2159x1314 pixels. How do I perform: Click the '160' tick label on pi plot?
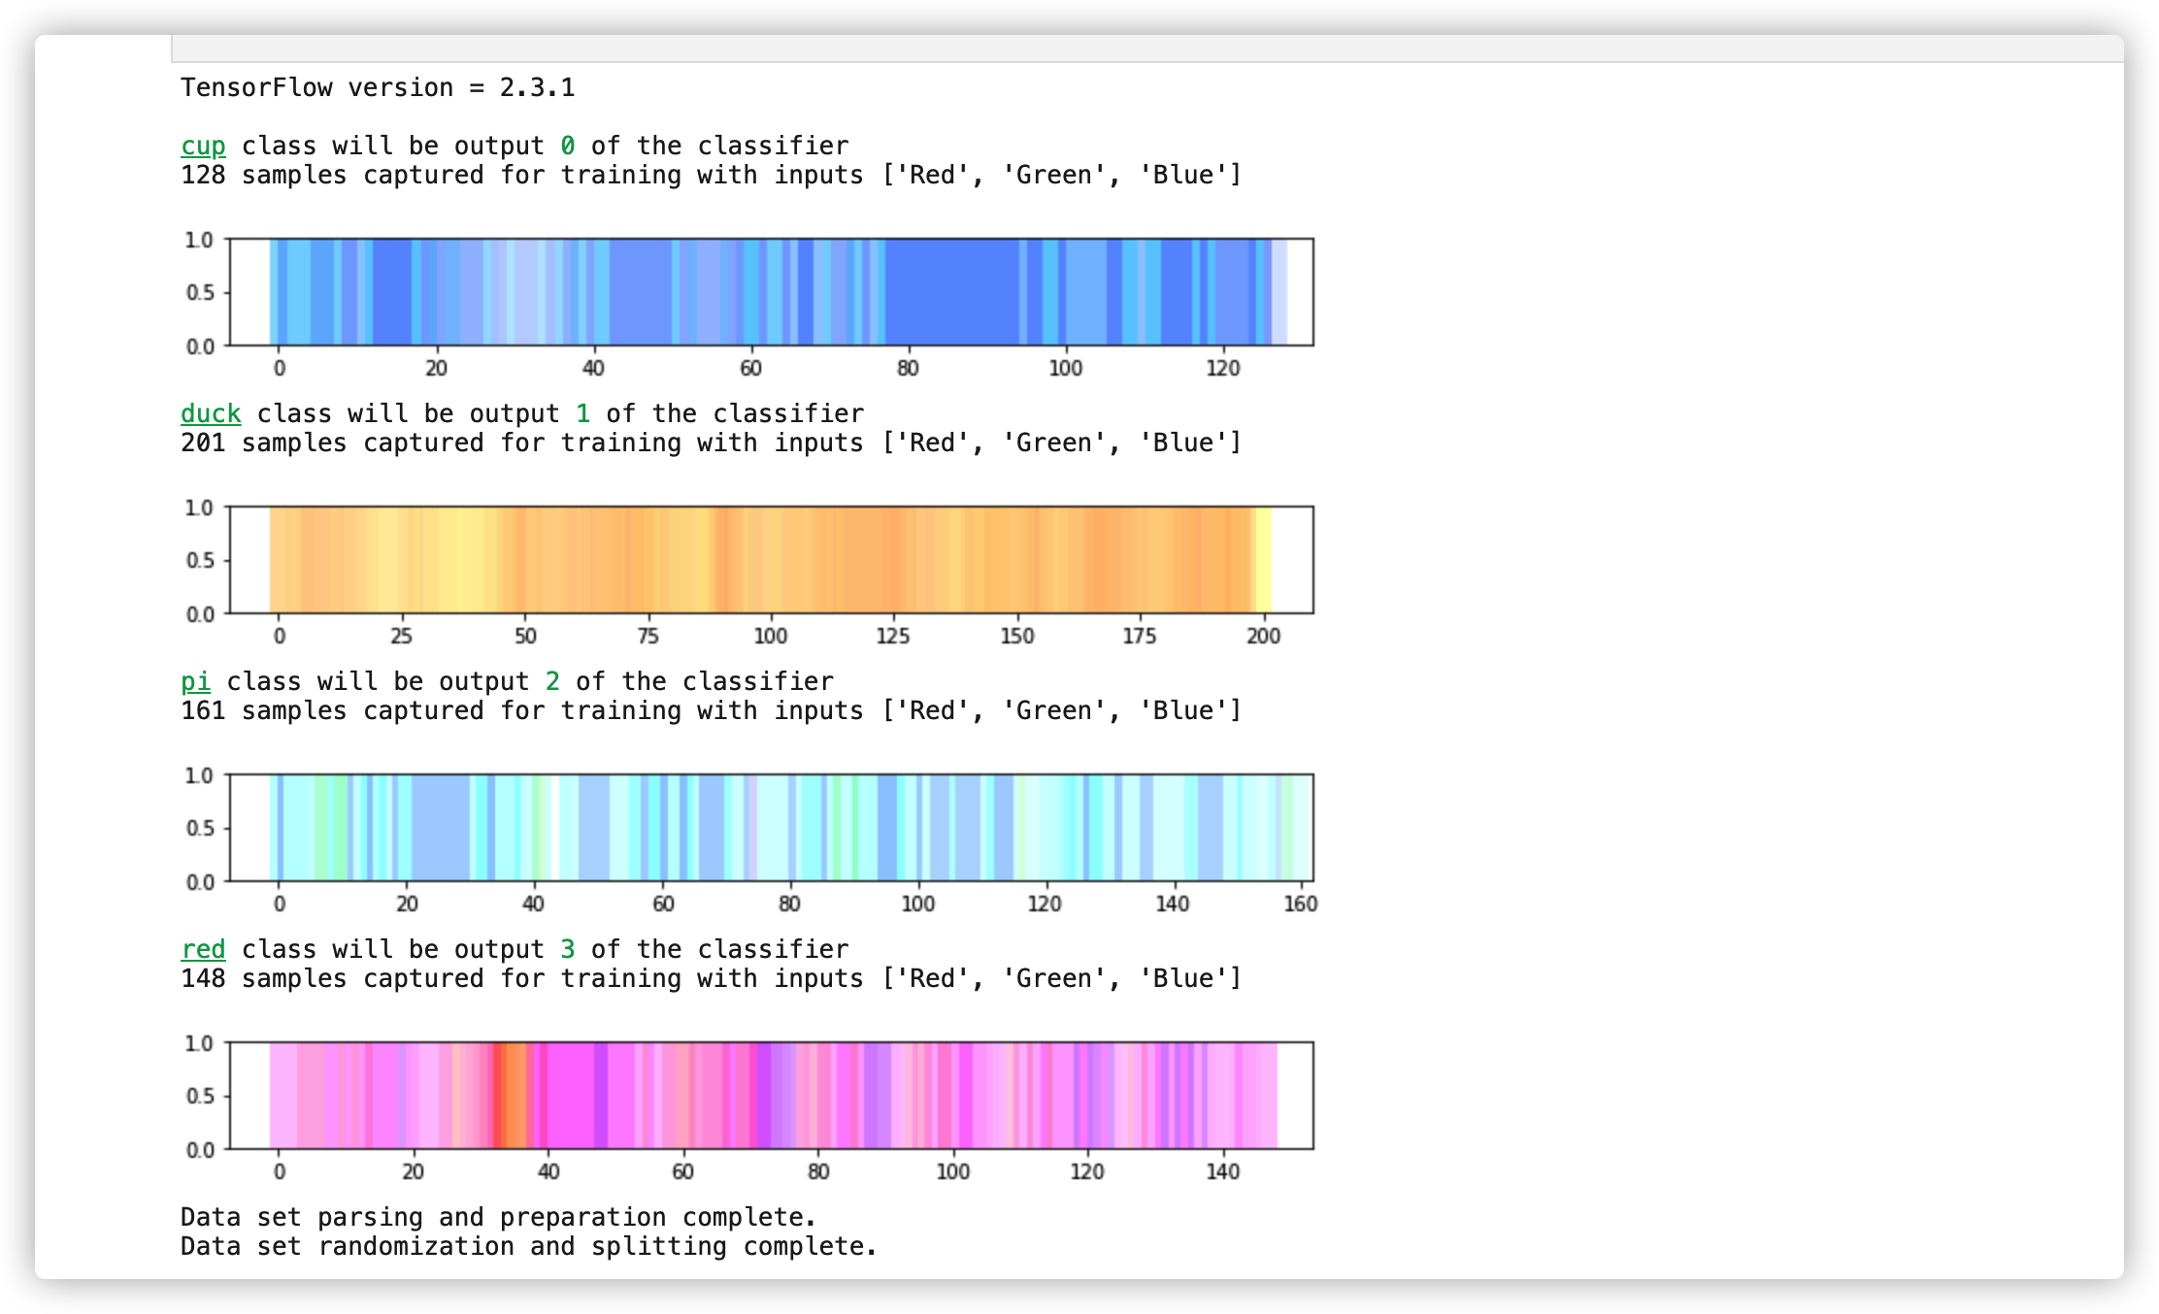[1300, 903]
